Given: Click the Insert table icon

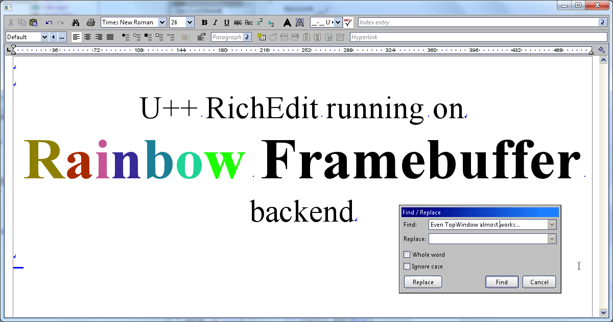Looking at the screenshot, I should click(262, 37).
